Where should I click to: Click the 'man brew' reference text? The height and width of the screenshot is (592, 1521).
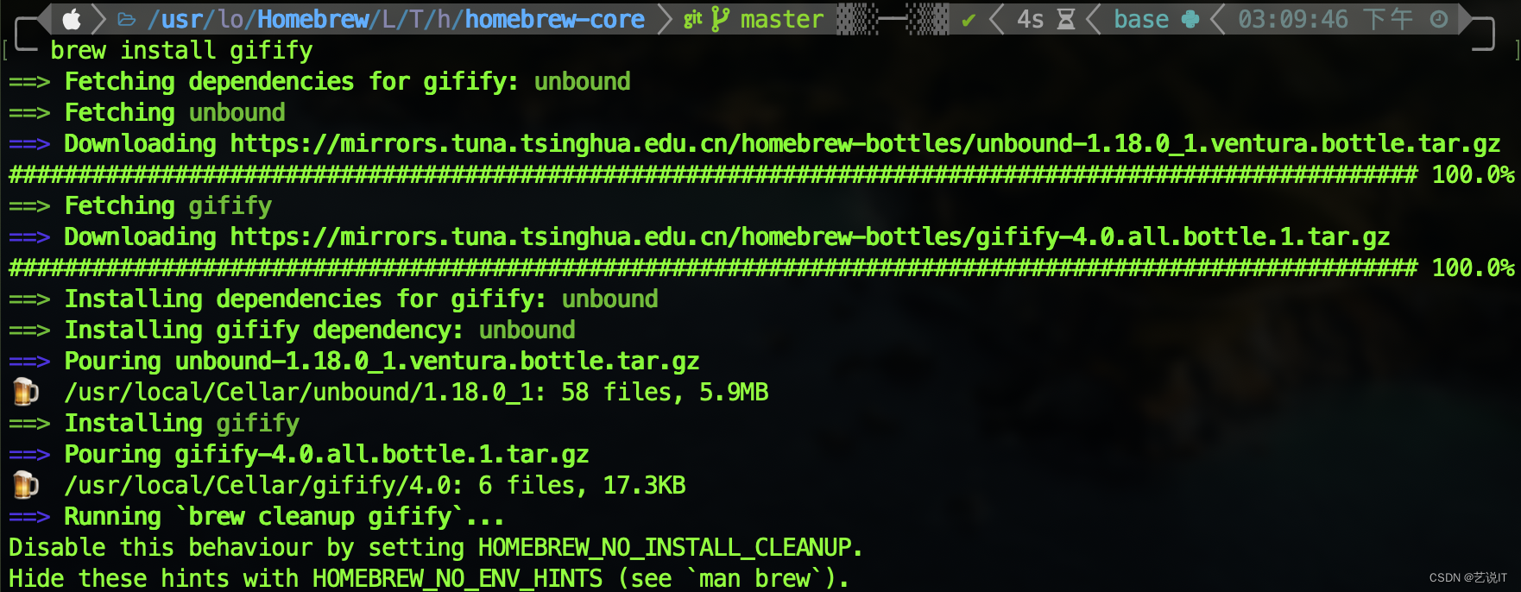[755, 578]
